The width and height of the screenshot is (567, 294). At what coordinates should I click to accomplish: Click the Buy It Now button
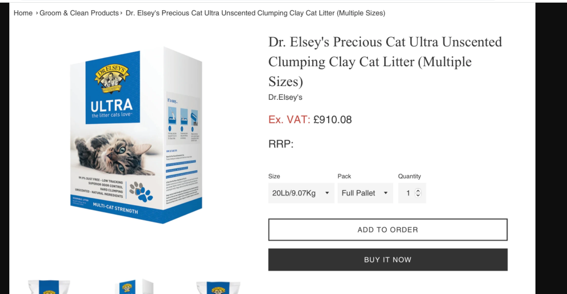click(387, 260)
